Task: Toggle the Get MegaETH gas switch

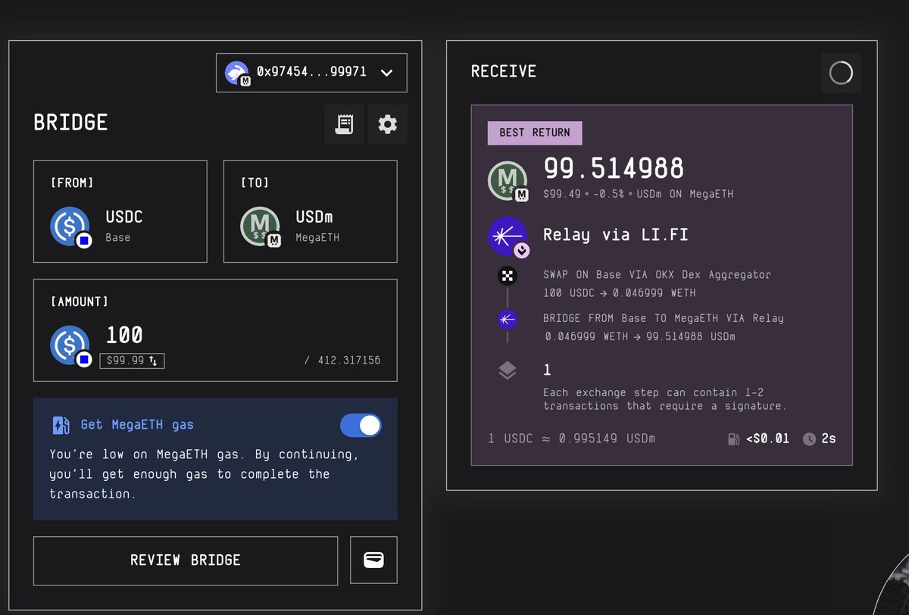Action: click(361, 426)
